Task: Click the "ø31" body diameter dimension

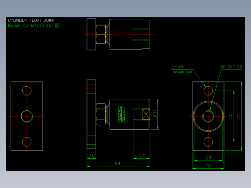Action: [155, 113]
